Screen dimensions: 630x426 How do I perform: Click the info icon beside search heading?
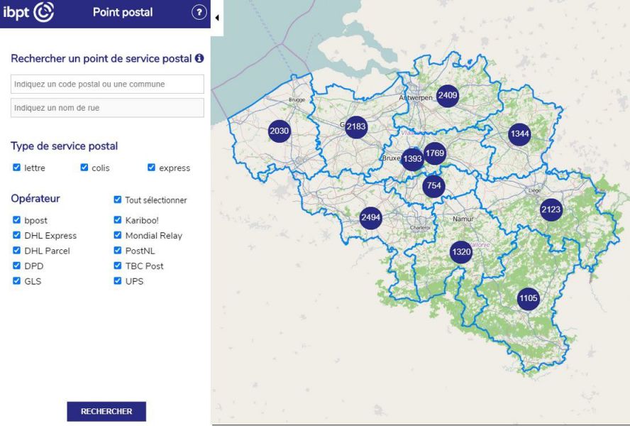coord(199,58)
